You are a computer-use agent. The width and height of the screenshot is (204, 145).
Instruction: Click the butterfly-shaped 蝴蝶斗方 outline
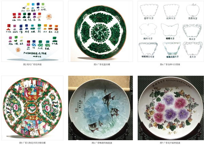(170, 30)
